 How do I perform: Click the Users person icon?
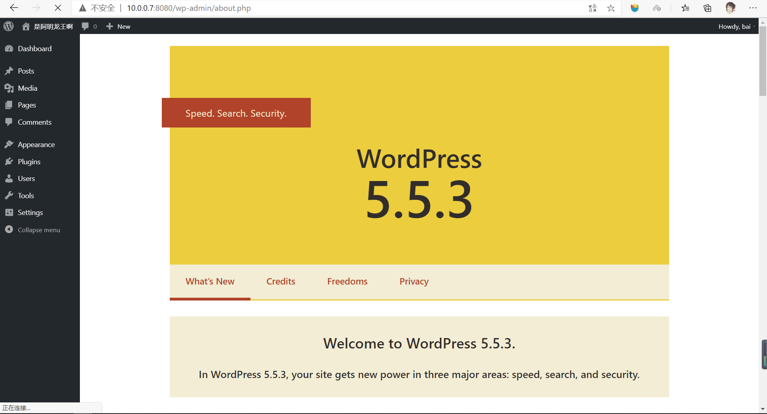click(9, 178)
